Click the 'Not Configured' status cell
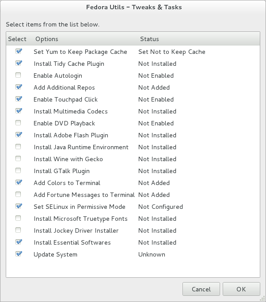Viewport: 266px width, 302px height. (x=160, y=207)
